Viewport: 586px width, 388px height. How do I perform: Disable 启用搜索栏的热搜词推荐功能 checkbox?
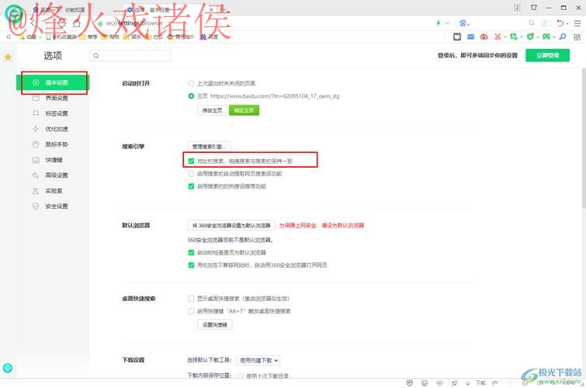point(191,186)
